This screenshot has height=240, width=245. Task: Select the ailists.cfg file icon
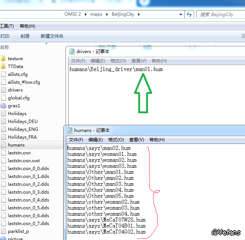pos(3,74)
